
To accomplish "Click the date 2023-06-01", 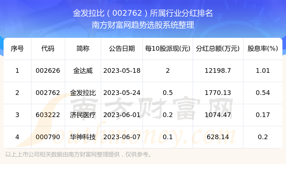I will click(122, 115).
